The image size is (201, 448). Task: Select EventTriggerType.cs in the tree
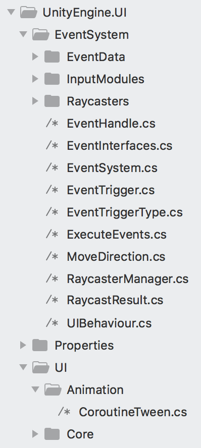[125, 212]
